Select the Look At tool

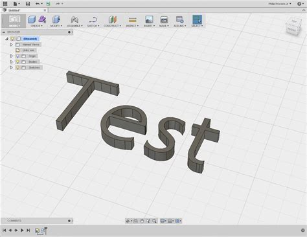[x=135, y=221]
